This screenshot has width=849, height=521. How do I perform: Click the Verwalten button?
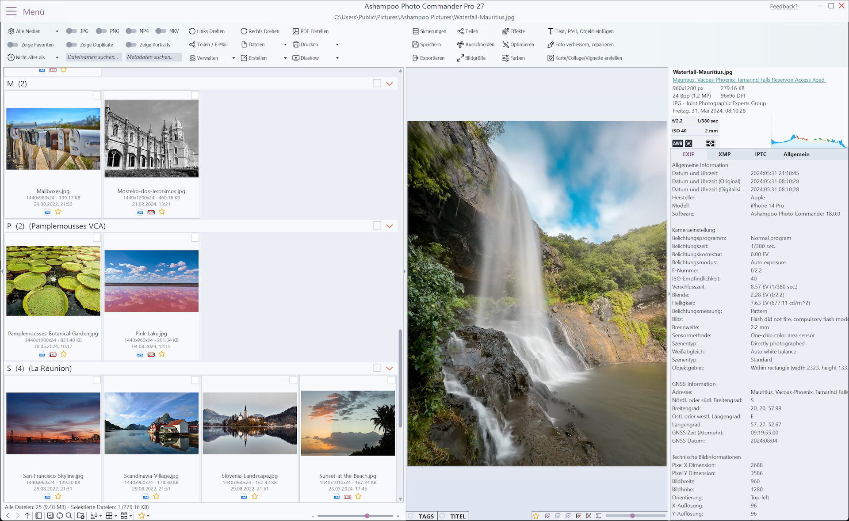tap(204, 58)
